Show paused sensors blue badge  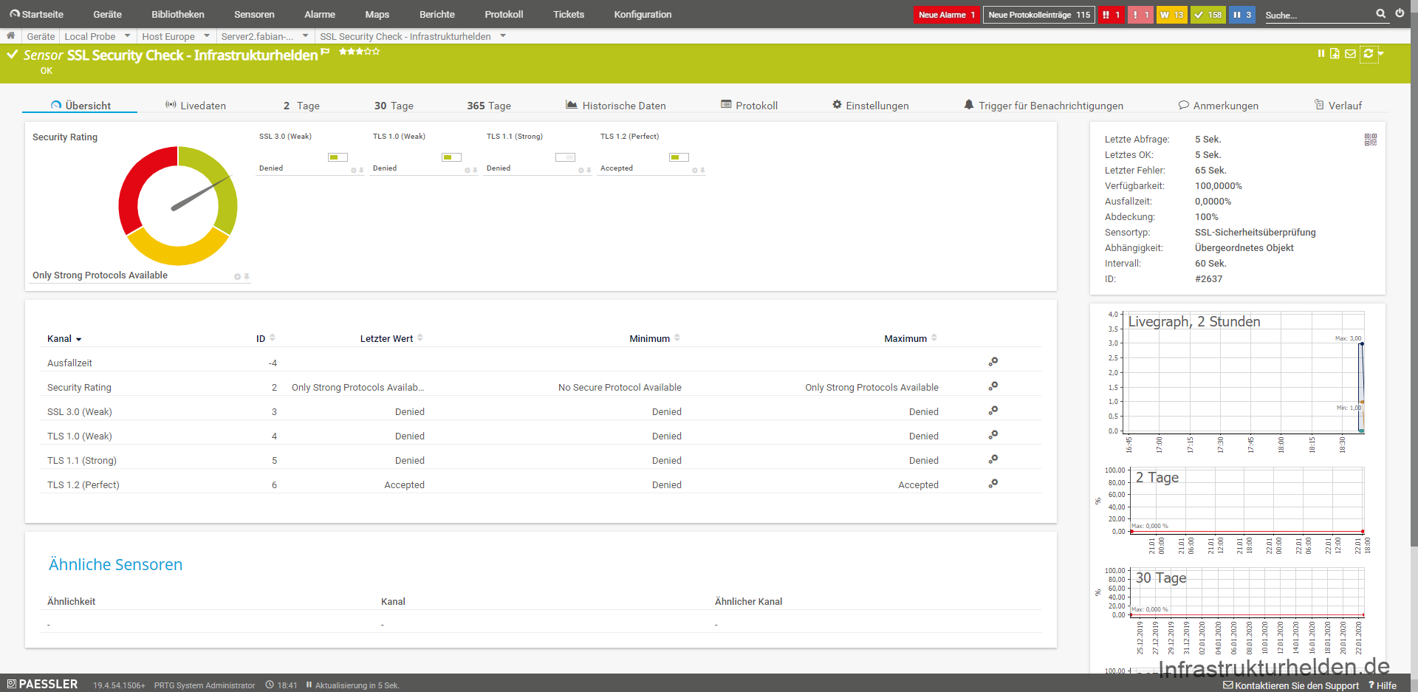tap(1242, 15)
